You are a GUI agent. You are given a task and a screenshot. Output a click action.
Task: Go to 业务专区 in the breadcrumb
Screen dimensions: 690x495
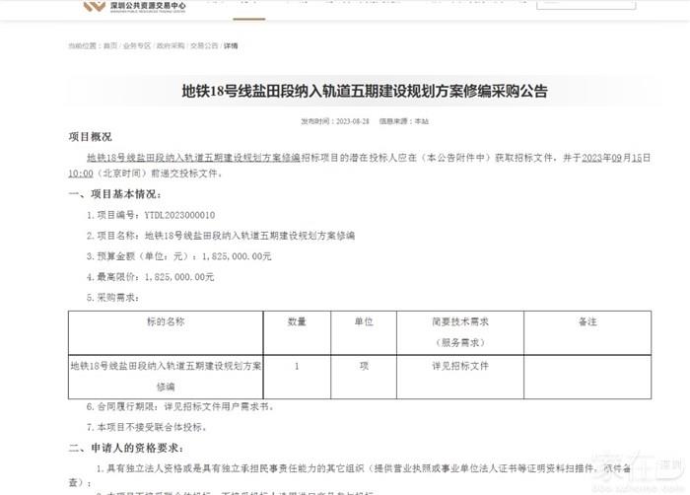[x=137, y=45]
